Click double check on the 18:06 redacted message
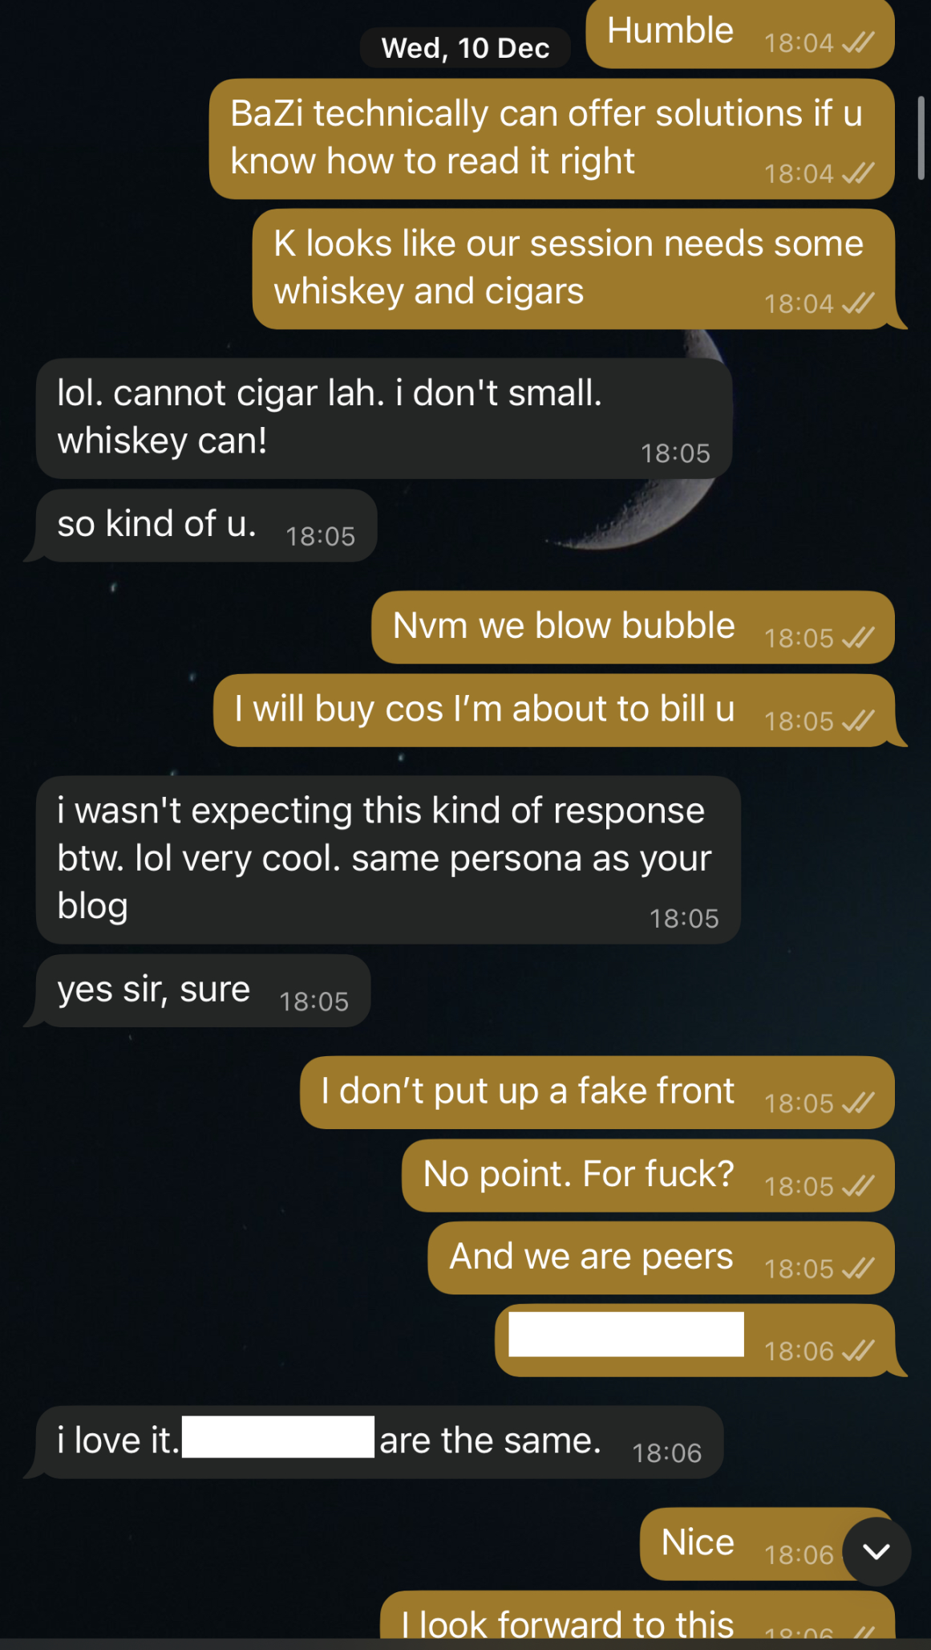The width and height of the screenshot is (931, 1650). 858,1351
